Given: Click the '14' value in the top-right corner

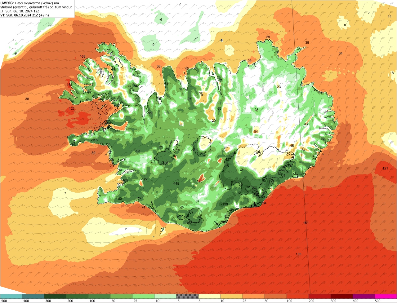Looking at the screenshot, I should (390, 16).
